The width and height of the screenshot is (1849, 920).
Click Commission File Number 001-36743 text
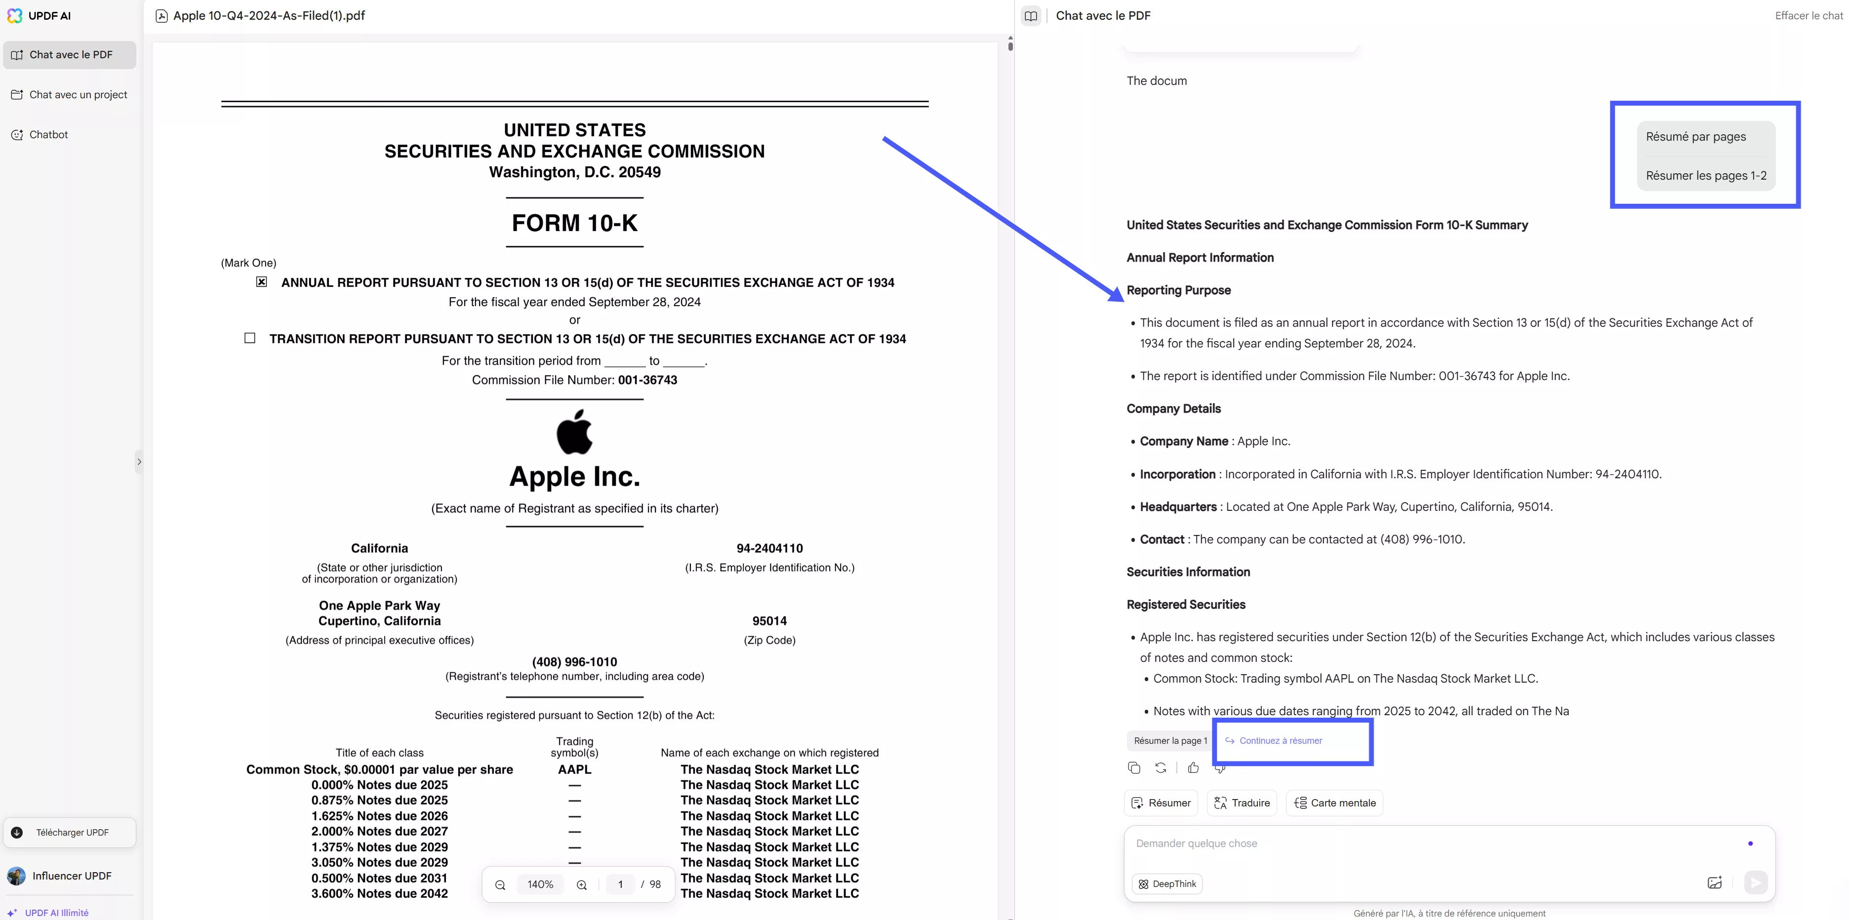click(574, 381)
